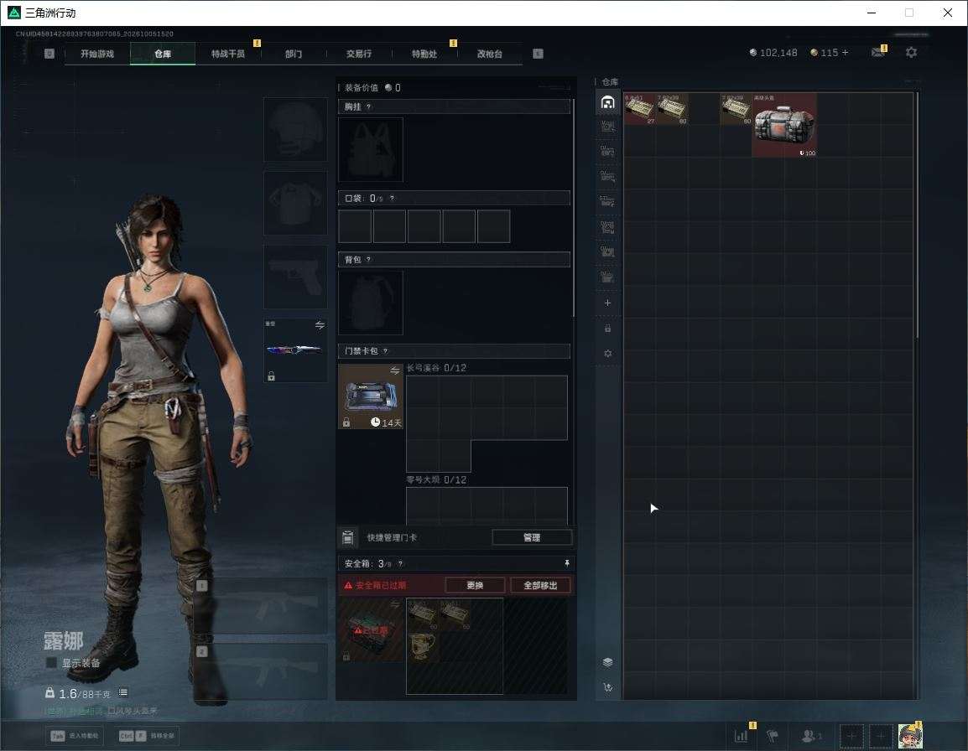Swap the keycard case container
The height and width of the screenshot is (751, 968).
coord(395,370)
